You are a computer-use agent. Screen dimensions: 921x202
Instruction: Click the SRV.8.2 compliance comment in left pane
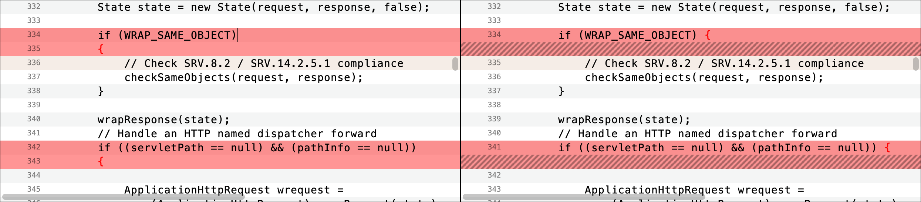click(264, 64)
